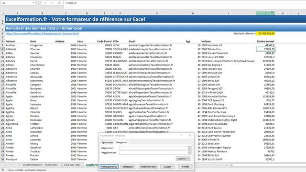Click the horizontal scrollbar left arrow
Image resolution: width=306 pixels, height=172 pixels.
231,165
